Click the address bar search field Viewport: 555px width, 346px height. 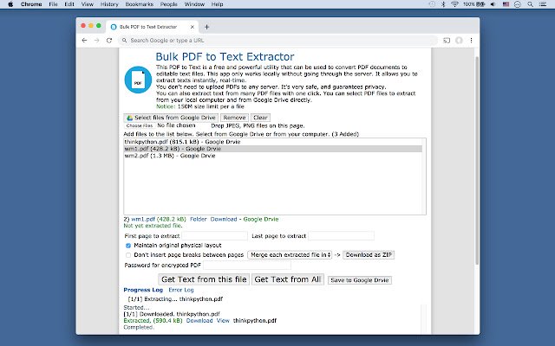pos(277,41)
